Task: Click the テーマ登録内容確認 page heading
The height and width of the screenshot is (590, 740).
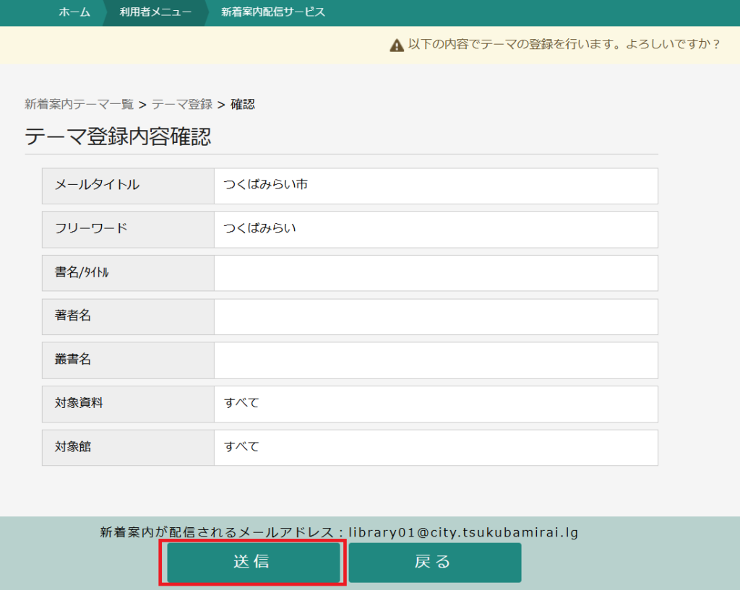Action: [x=118, y=136]
